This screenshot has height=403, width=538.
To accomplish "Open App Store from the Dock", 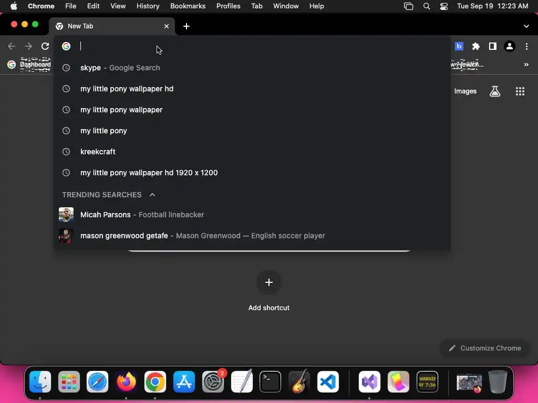I will pos(184,381).
